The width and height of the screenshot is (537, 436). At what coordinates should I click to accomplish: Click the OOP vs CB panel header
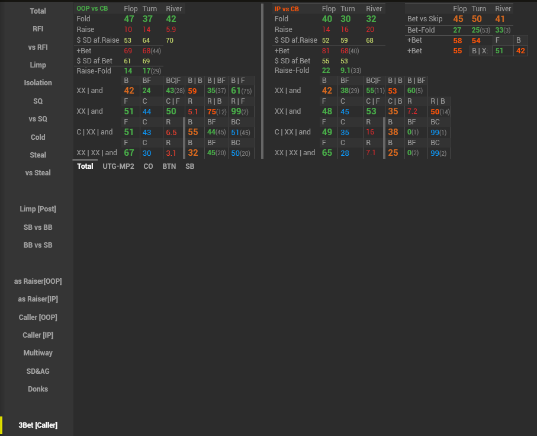(92, 9)
